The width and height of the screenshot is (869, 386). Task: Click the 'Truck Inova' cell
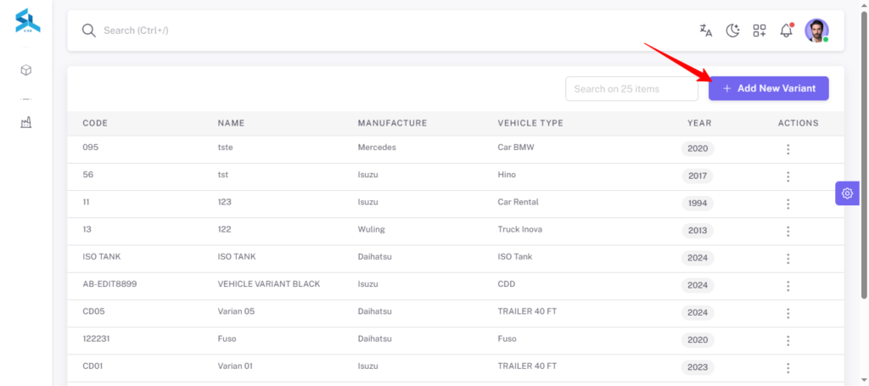pyautogui.click(x=520, y=229)
